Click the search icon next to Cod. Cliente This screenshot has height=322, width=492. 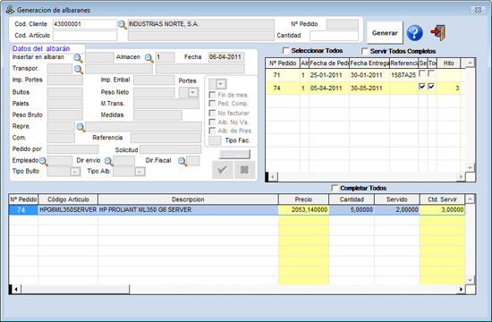pos(122,24)
